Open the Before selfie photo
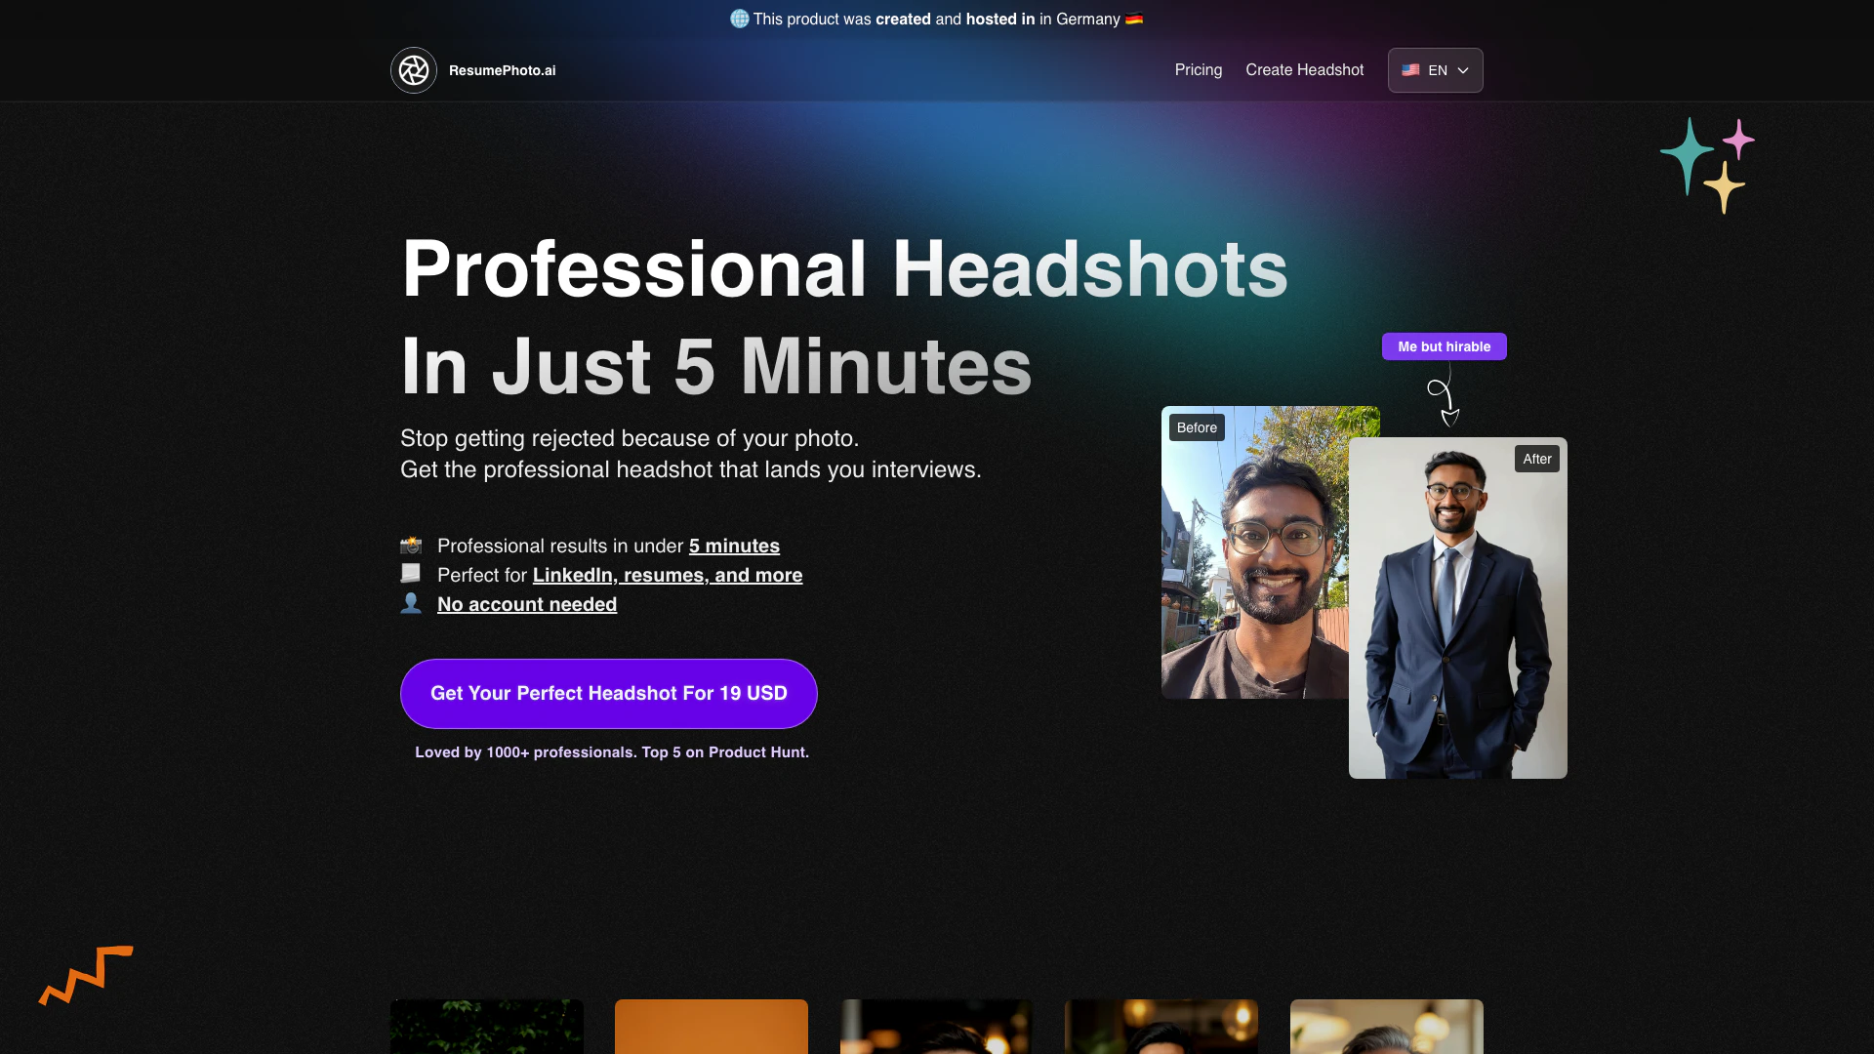 coord(1254,556)
